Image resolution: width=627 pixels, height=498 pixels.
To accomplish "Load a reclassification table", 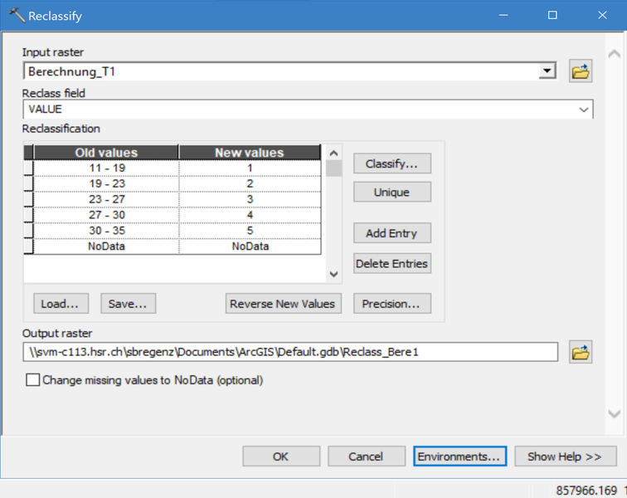I will (x=61, y=304).
